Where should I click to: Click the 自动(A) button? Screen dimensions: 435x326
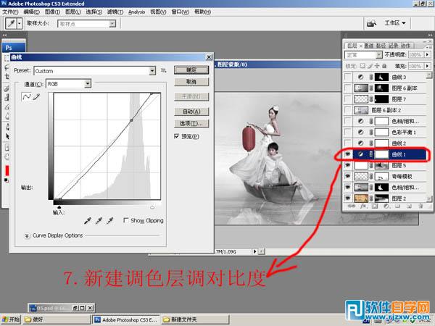pos(191,112)
